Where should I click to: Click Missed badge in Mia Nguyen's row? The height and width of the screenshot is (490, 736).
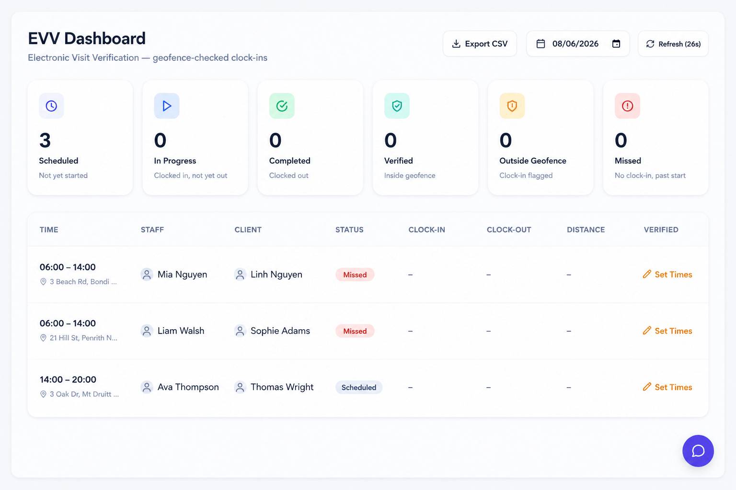point(355,275)
